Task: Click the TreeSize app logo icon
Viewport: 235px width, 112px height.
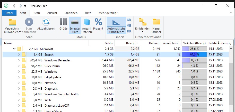Action: (x=6, y=6)
